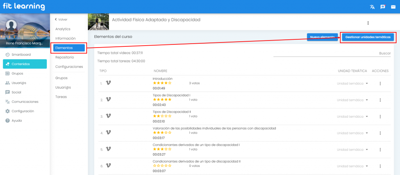The image size is (400, 175).
Task: Rate Introducción using its fifth star
Action: (x=170, y=83)
